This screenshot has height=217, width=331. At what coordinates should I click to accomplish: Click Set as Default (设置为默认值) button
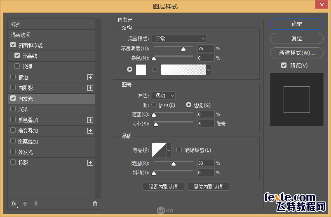point(164,186)
